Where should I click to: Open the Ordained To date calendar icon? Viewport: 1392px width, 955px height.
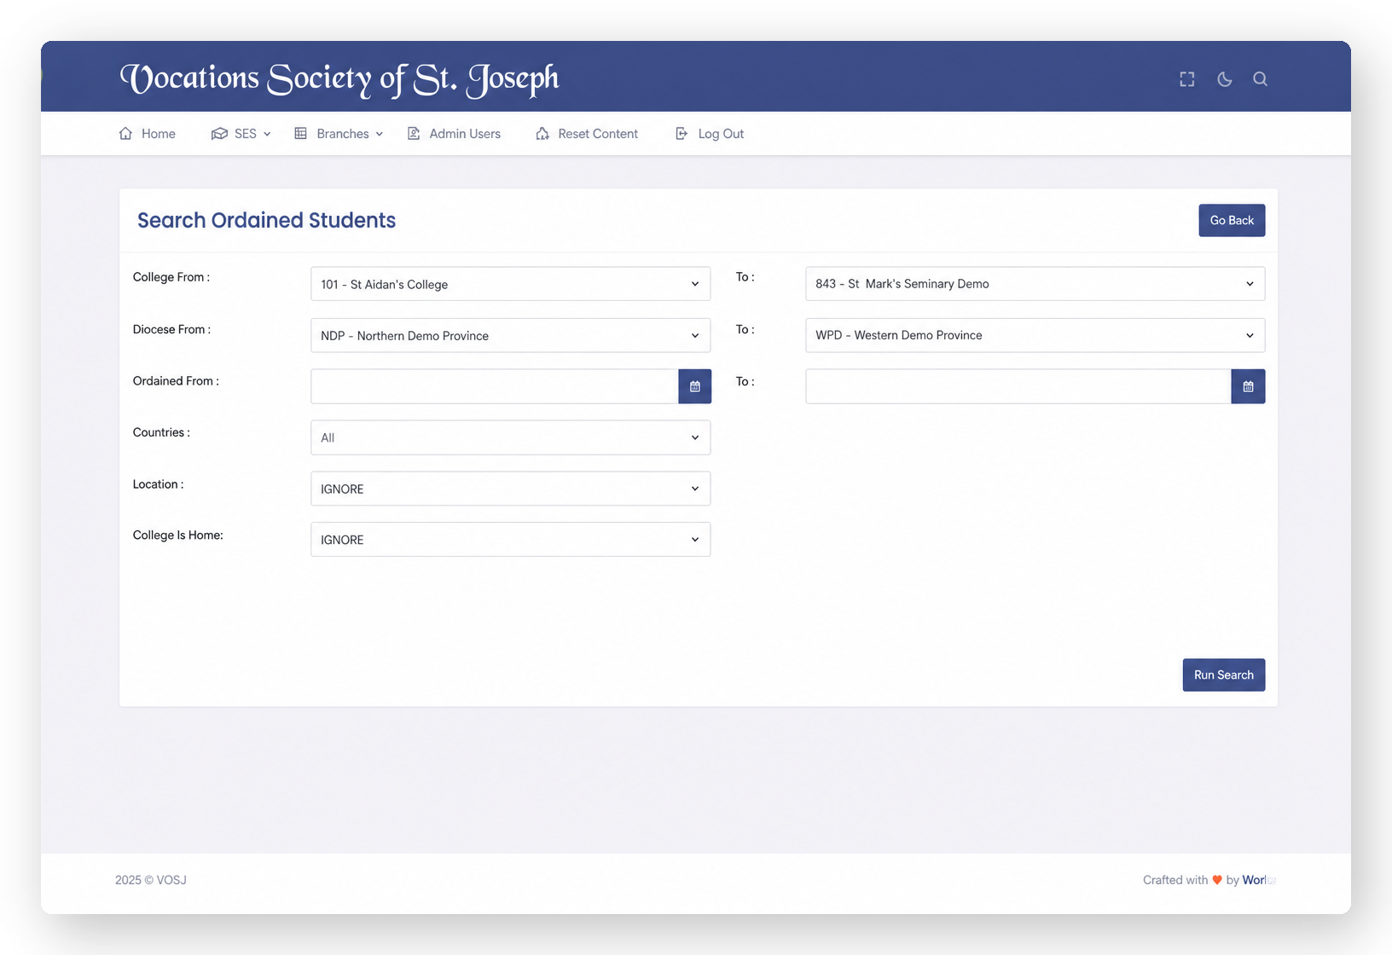coord(1248,386)
